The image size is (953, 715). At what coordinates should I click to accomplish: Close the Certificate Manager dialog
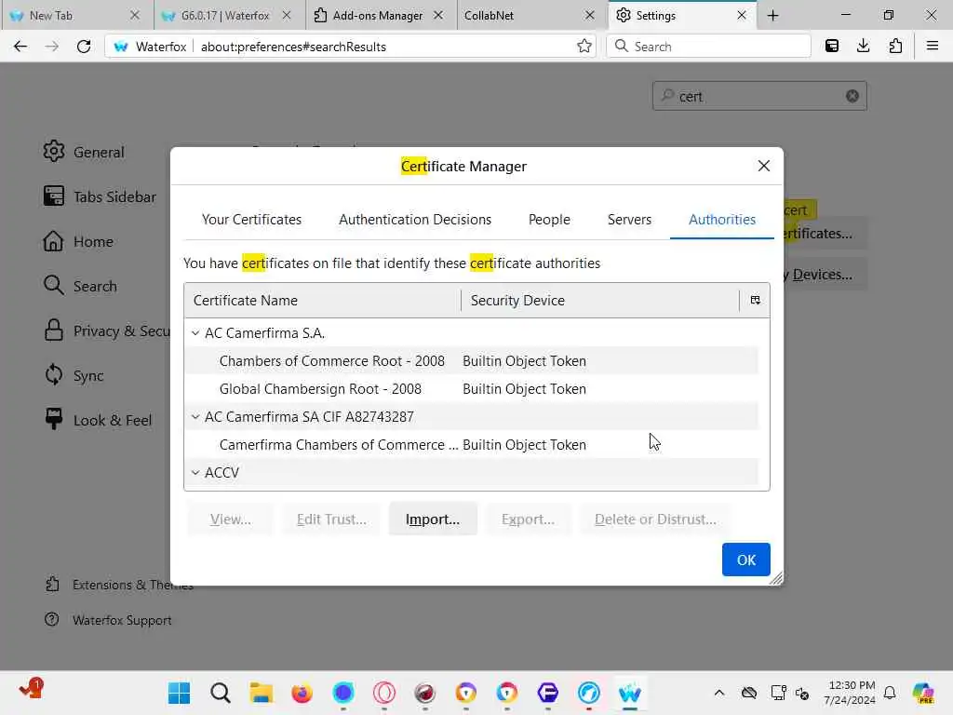[764, 166]
